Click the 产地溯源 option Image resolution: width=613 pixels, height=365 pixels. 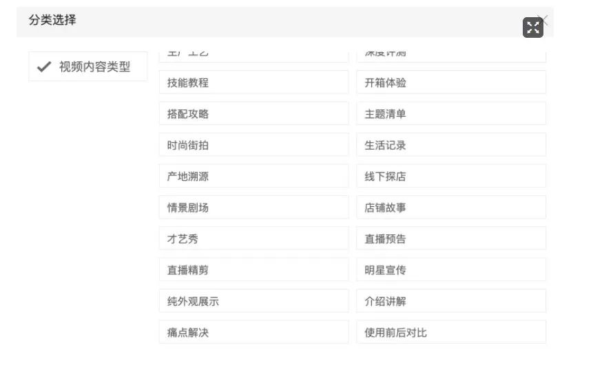coord(253,177)
